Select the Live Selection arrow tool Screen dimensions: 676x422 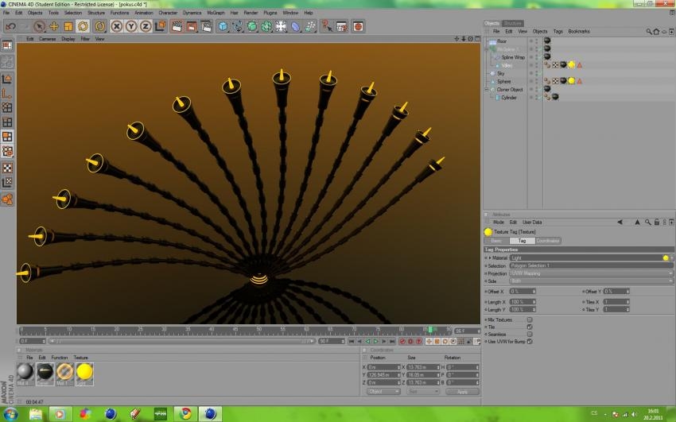[39, 27]
